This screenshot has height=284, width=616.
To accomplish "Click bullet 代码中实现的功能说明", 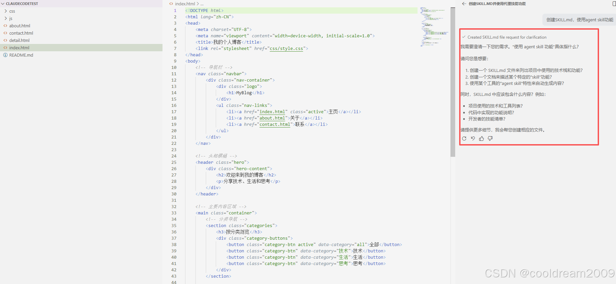I will pos(491,113).
